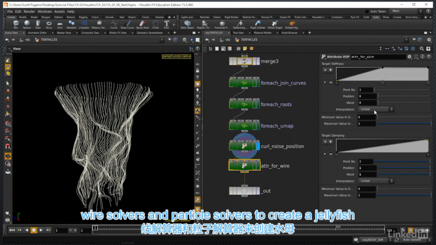436x245 pixels.
Task: Select the Solid Object shelf tool
Action: [x=187, y=24]
